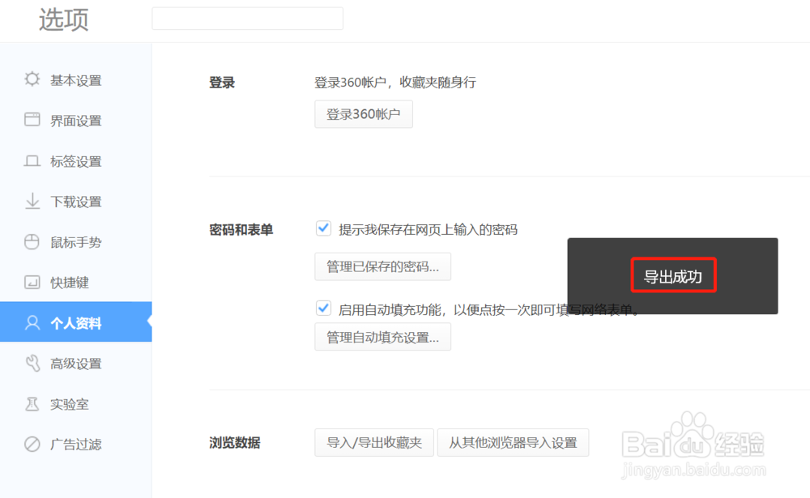Click the 密码和表单 section heading
Viewport: 810px width, 498px height.
coord(241,230)
